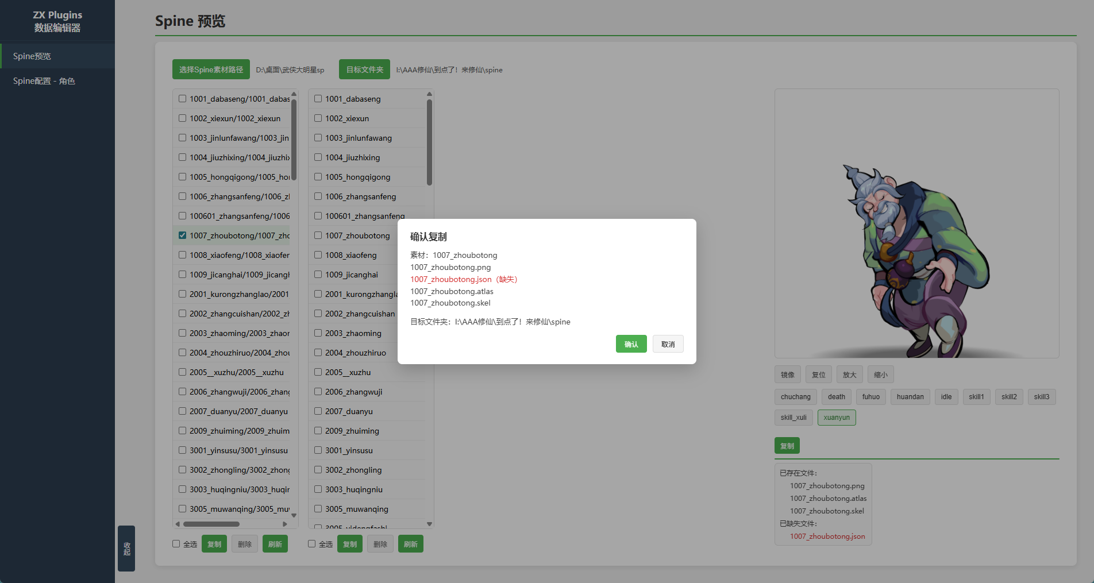Toggle 全选 under the left list
The image size is (1094, 583).
point(176,543)
